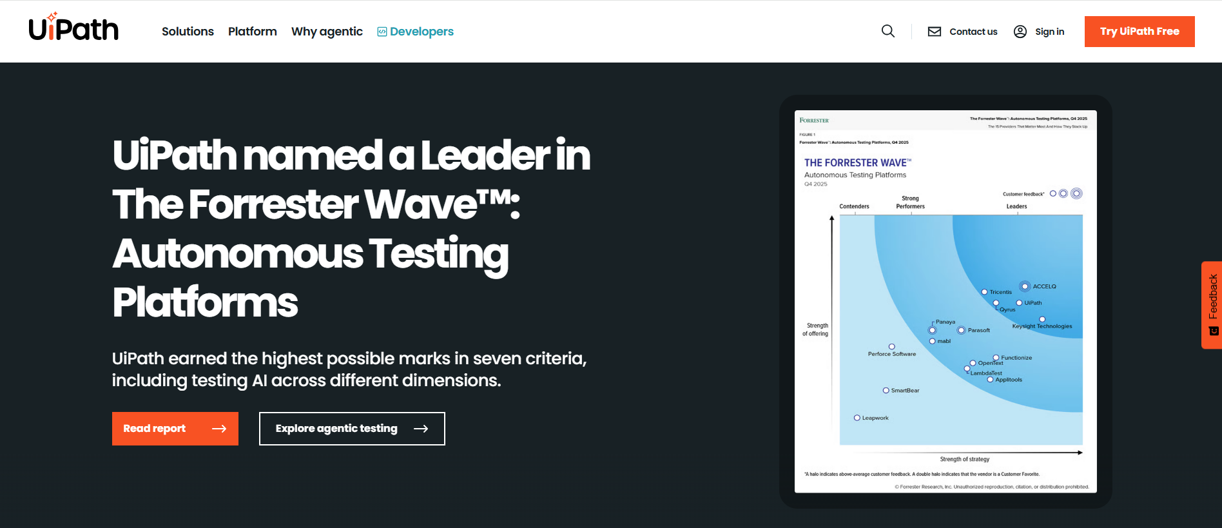Open Contact us from the header
Screen dimensions: 1222x528
[973, 31]
